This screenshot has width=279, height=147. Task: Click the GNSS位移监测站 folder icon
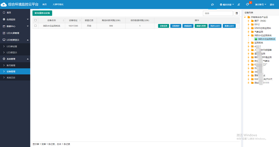click(x=252, y=28)
